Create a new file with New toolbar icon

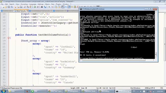point(3,7)
